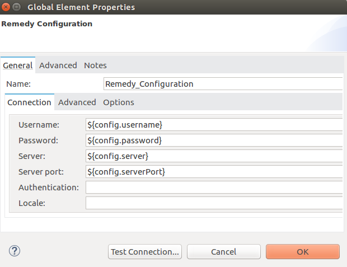Switch to the General tab
Viewport: 347px width, 267px height.
pos(18,65)
